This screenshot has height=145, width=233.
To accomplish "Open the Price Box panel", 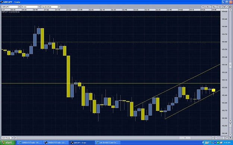I will pos(206,7).
